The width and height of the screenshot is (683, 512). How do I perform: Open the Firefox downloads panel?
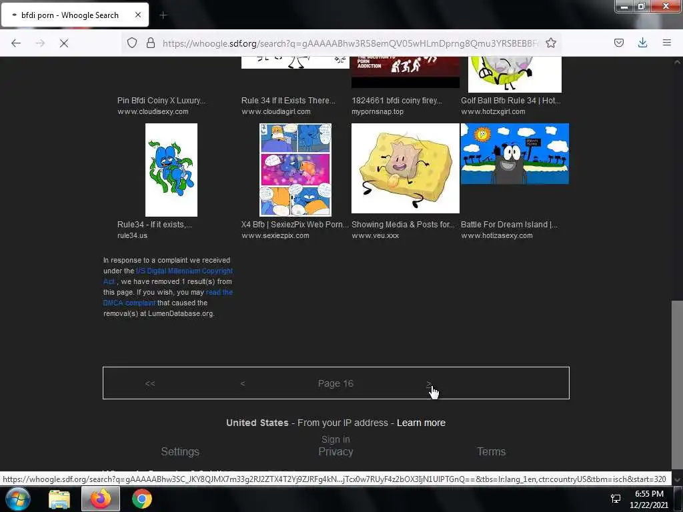(x=642, y=42)
